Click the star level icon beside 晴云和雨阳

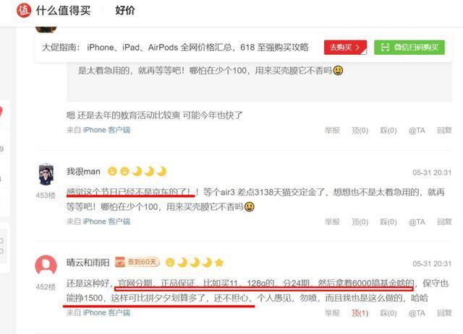tap(219, 262)
